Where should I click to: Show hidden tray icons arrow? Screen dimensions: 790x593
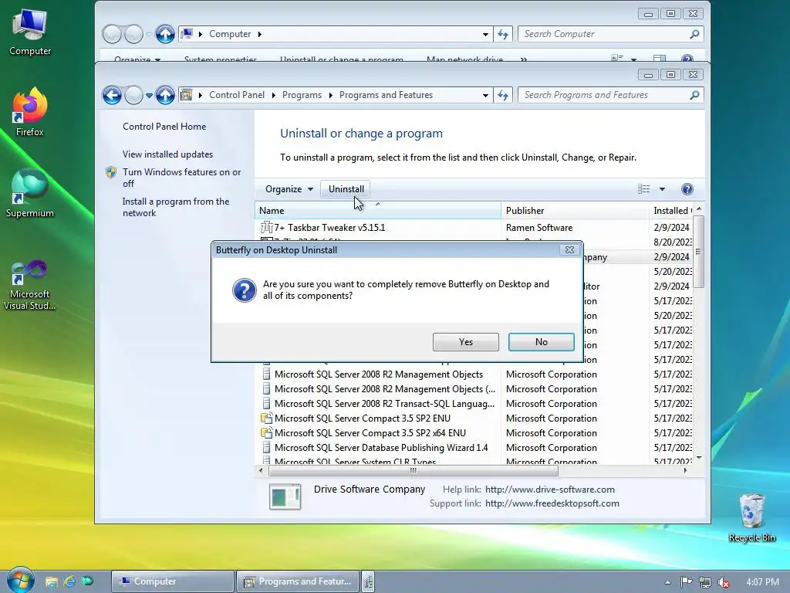[667, 582]
